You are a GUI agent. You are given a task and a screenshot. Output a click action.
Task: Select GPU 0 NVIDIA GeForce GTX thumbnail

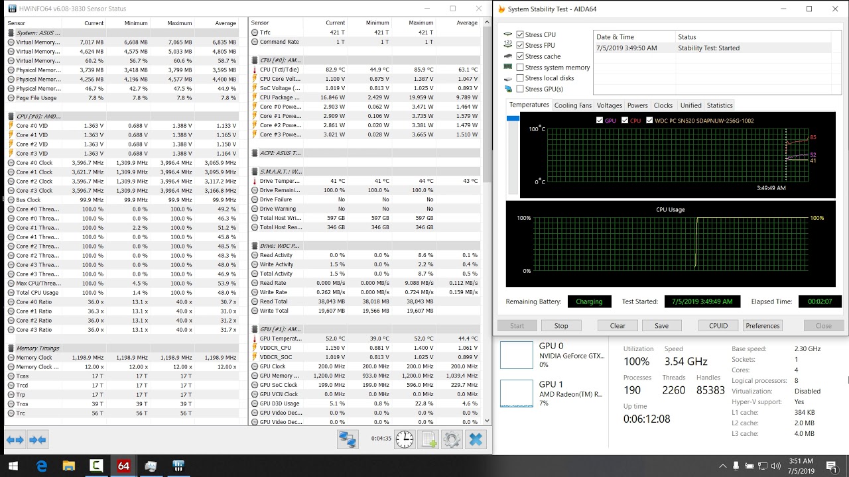click(x=553, y=355)
